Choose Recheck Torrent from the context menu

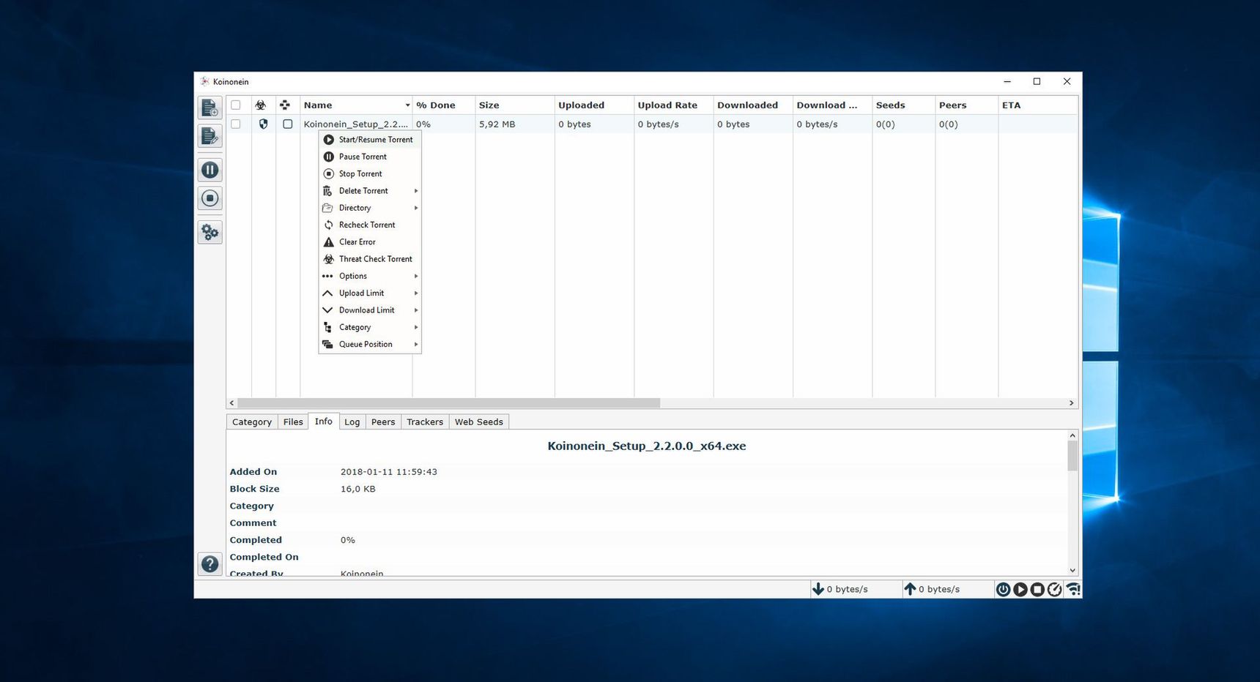click(371, 225)
